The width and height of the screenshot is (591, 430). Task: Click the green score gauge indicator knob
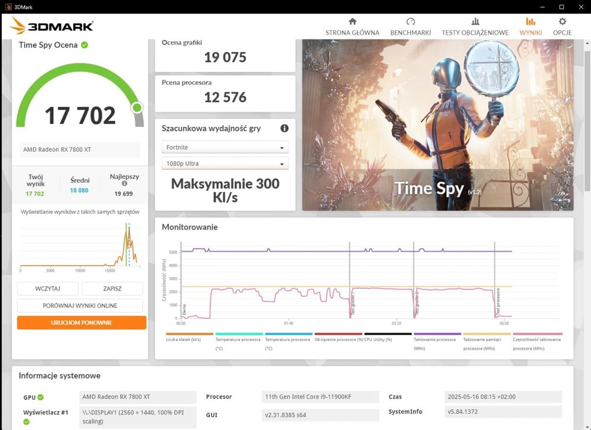[137, 107]
